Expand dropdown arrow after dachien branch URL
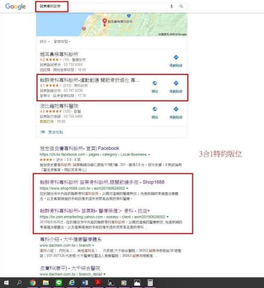Viewport: 264px width, 288px height. (93, 245)
